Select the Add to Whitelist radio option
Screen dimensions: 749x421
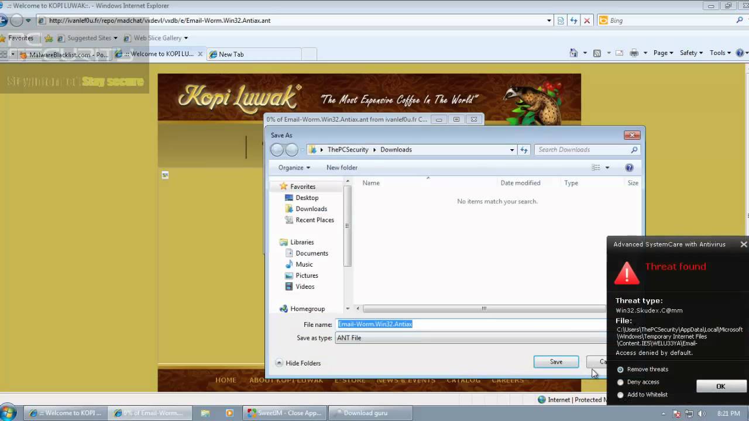620,395
